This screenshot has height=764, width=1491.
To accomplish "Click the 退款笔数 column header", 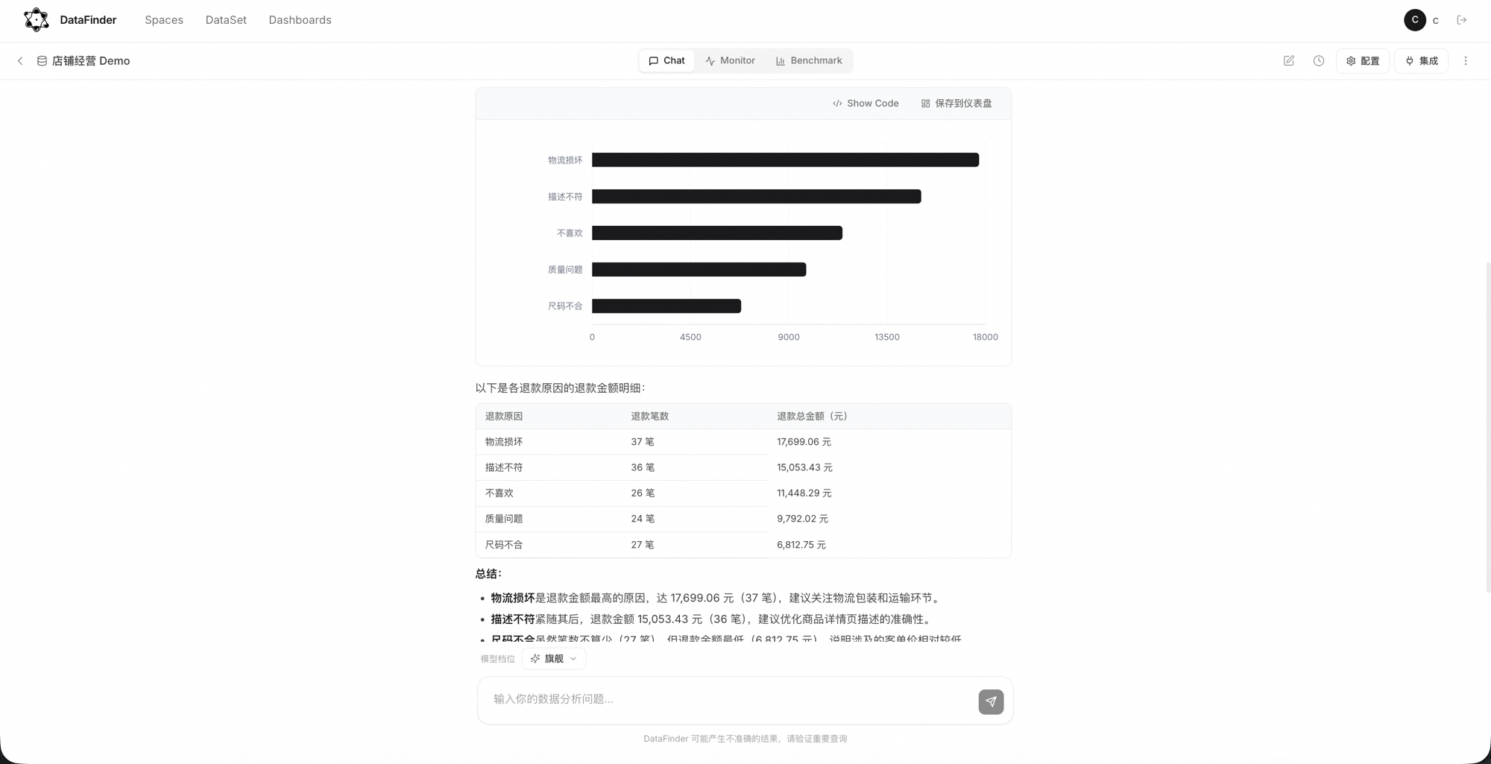I will coord(649,417).
